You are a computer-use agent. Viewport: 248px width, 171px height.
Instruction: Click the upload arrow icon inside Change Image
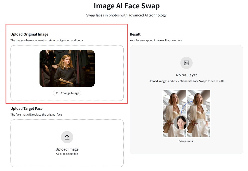click(57, 93)
